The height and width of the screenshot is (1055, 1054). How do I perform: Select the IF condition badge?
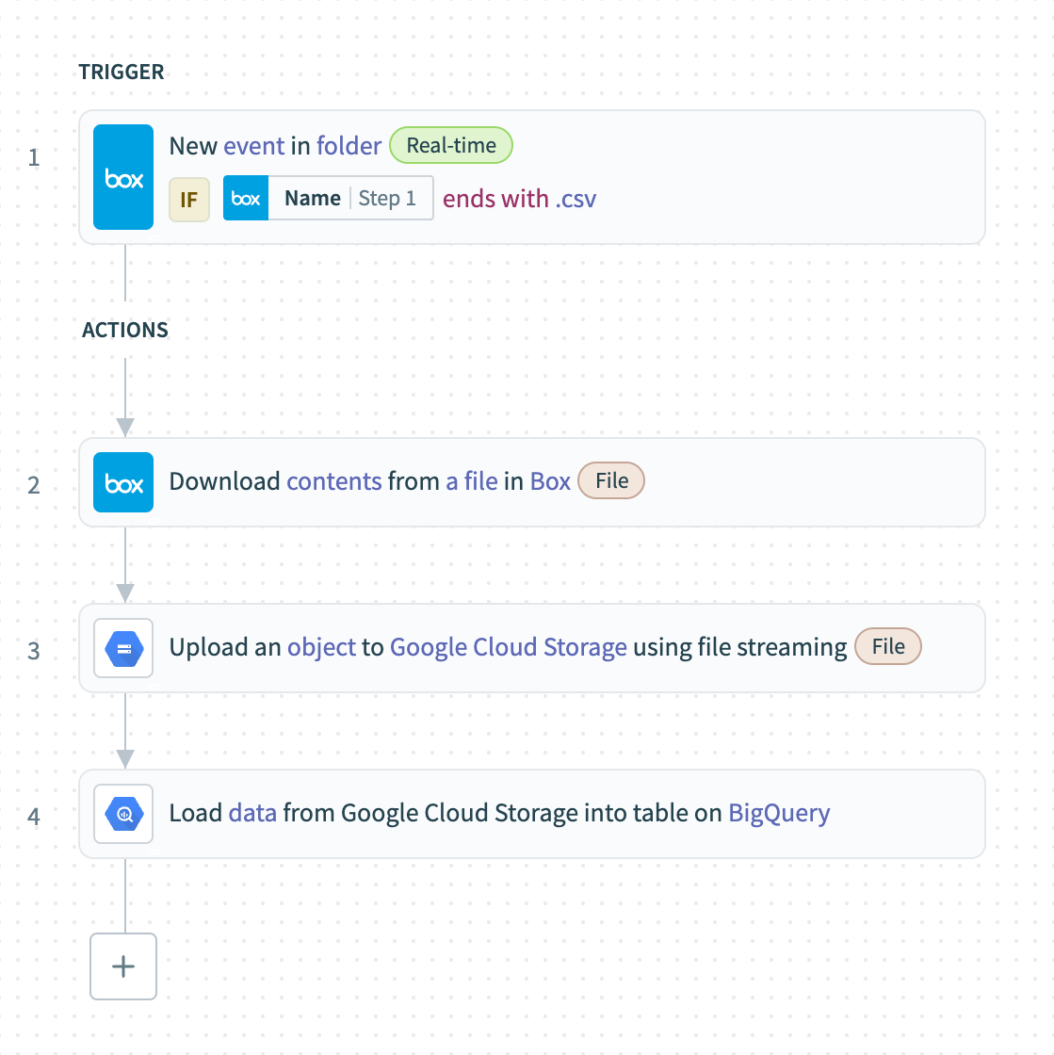188,199
